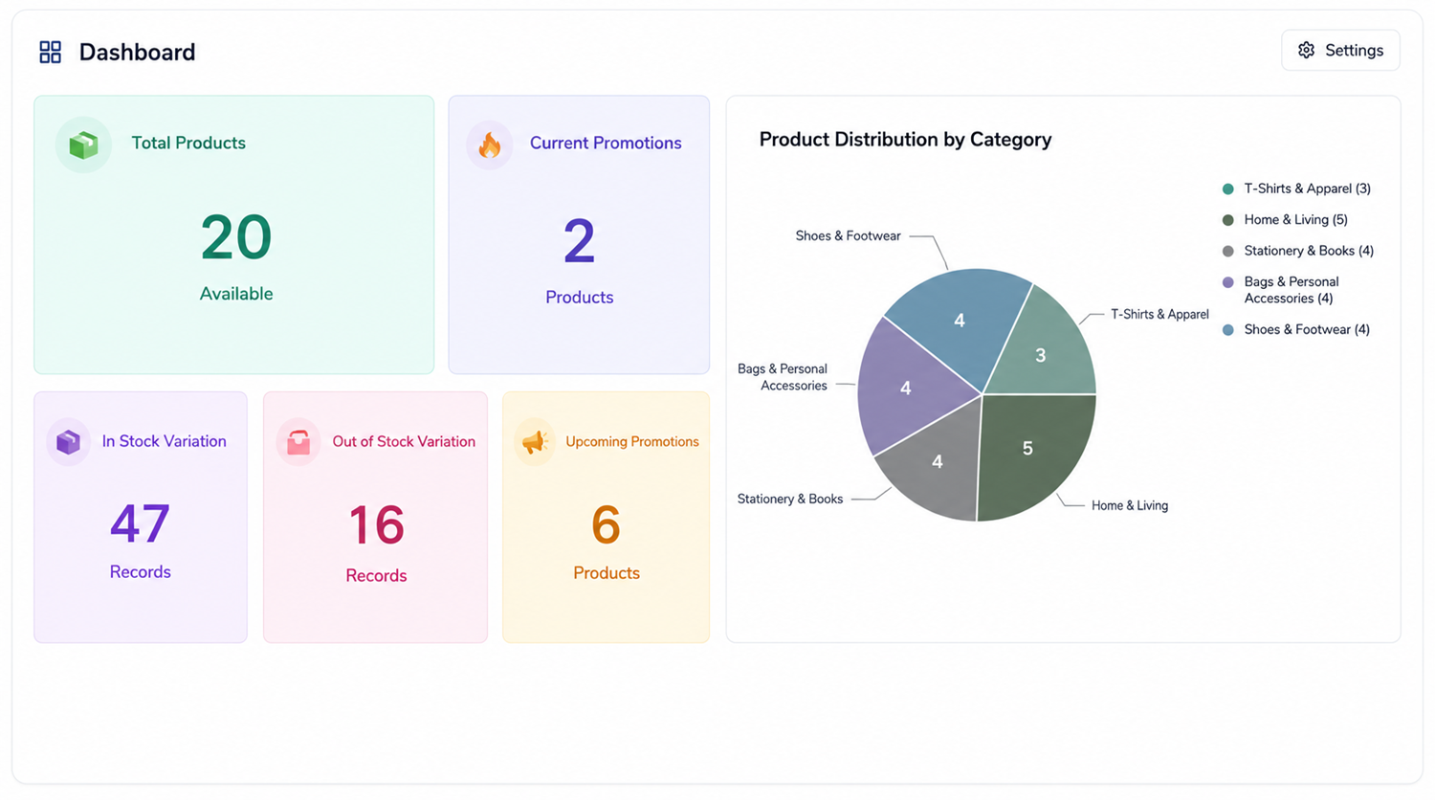Screen dimensions: 1435x800
Task: Click the Shoes & Footwear legend dot
Action: tap(1228, 330)
